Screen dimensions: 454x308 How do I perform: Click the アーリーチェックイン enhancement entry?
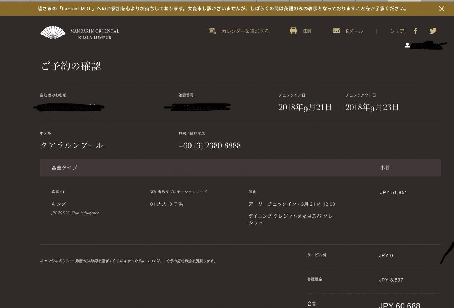pyautogui.click(x=272, y=204)
